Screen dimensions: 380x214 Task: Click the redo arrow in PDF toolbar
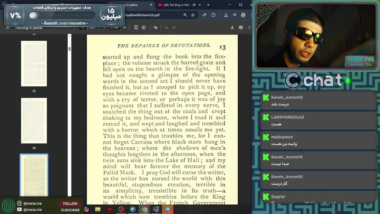(174, 27)
